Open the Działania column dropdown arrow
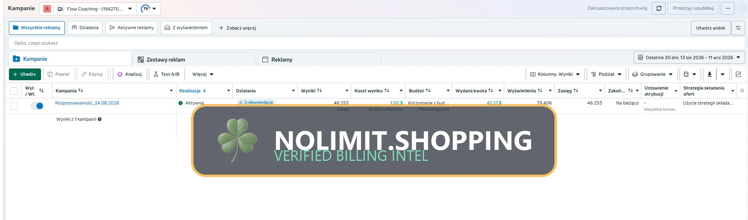Screen dimensions: 748x220 coord(293,91)
